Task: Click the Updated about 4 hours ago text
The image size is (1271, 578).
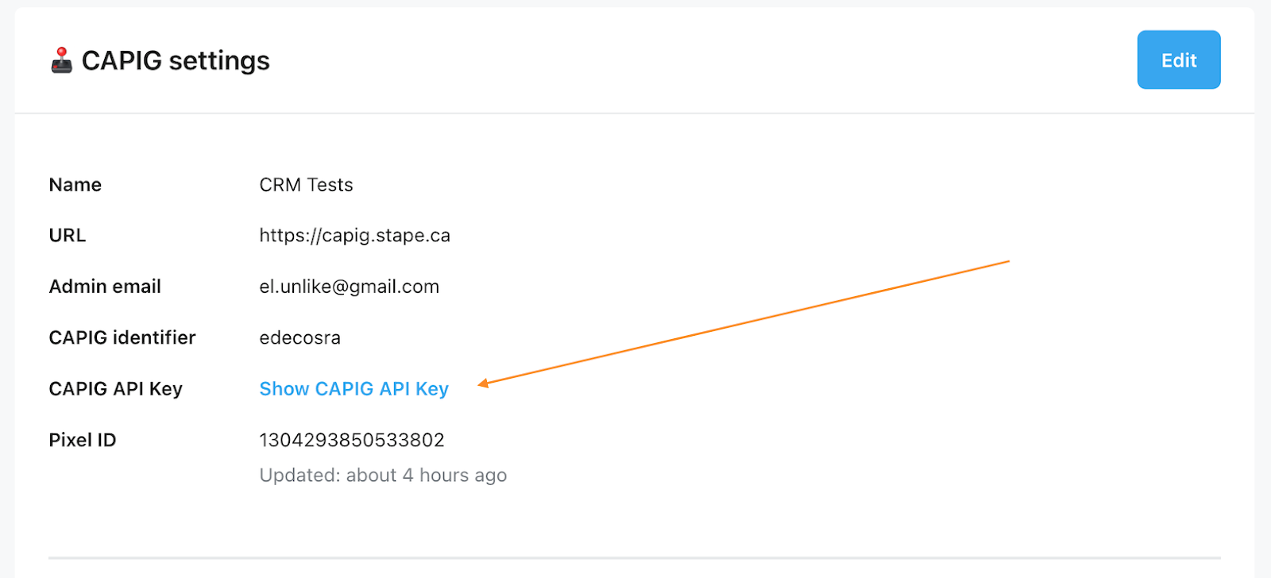Action: pos(383,475)
